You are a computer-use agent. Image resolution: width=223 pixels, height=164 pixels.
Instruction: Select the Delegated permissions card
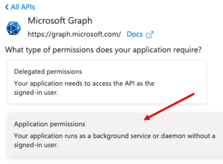[x=107, y=82]
